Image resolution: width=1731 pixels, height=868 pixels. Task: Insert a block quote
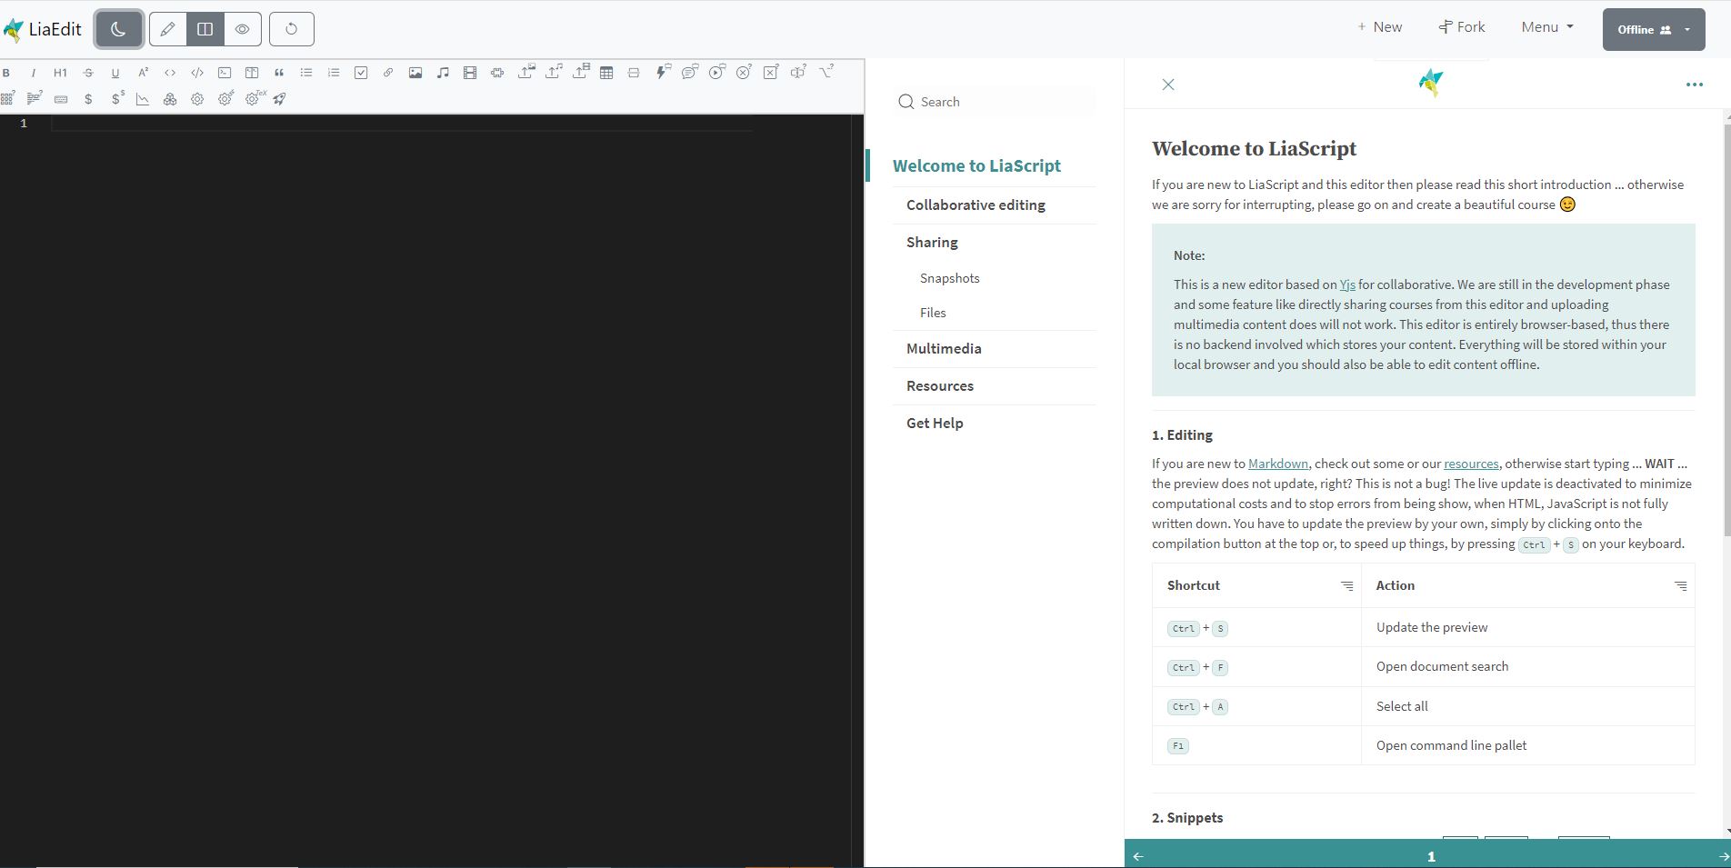pos(279,73)
